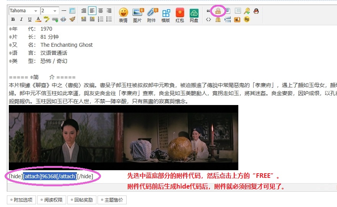The height and width of the screenshot is (207, 337).
Task: Click the highlighted [attach]96368[/attach] code
Action: [x=50, y=176]
